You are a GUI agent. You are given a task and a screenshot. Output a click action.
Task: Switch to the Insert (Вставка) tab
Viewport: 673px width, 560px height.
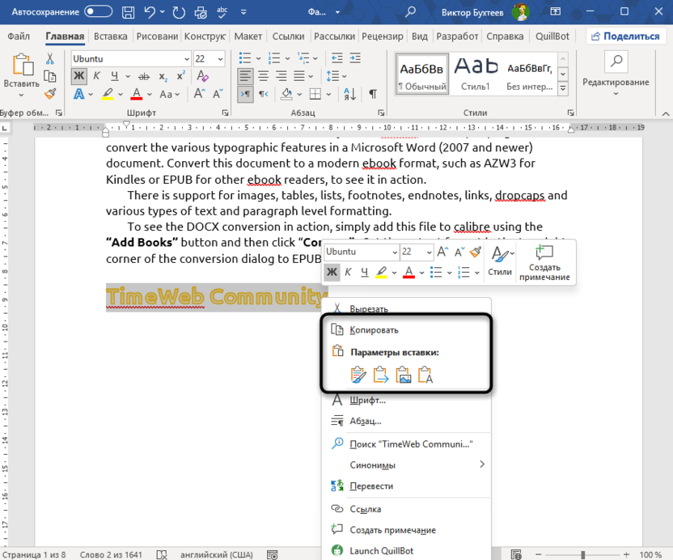[x=110, y=36]
